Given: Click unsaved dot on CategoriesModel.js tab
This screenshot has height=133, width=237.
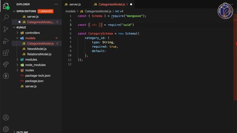Looking at the screenshot, I should coord(131,4).
